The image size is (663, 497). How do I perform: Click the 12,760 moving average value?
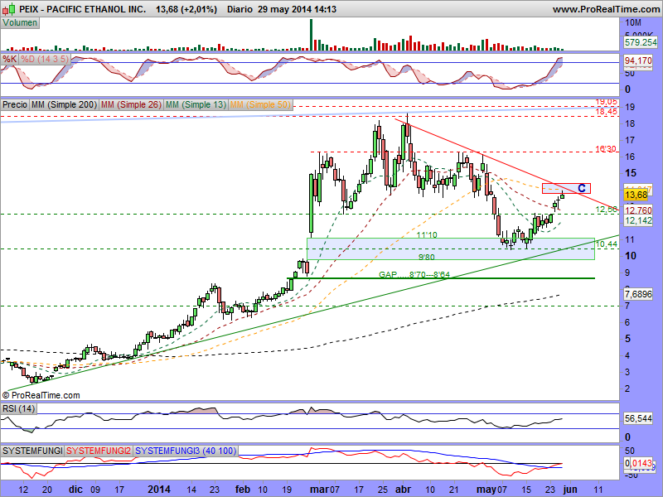(x=638, y=210)
